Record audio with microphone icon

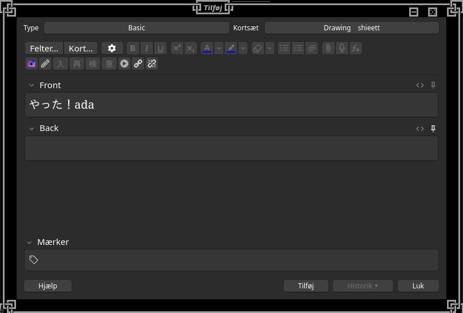(342, 48)
